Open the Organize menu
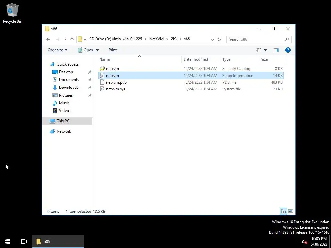 tap(58, 50)
